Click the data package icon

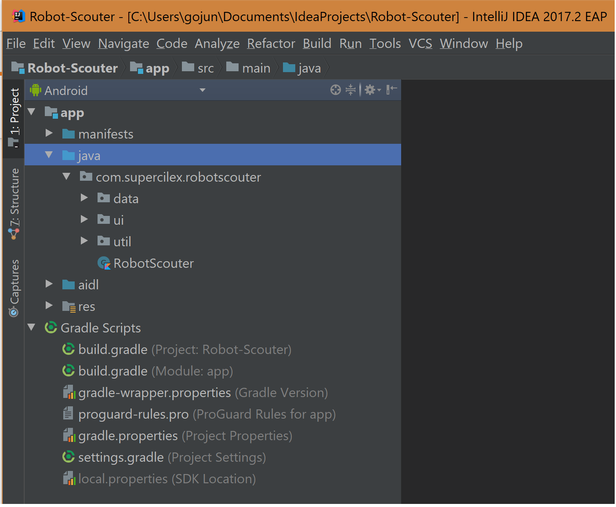(104, 198)
